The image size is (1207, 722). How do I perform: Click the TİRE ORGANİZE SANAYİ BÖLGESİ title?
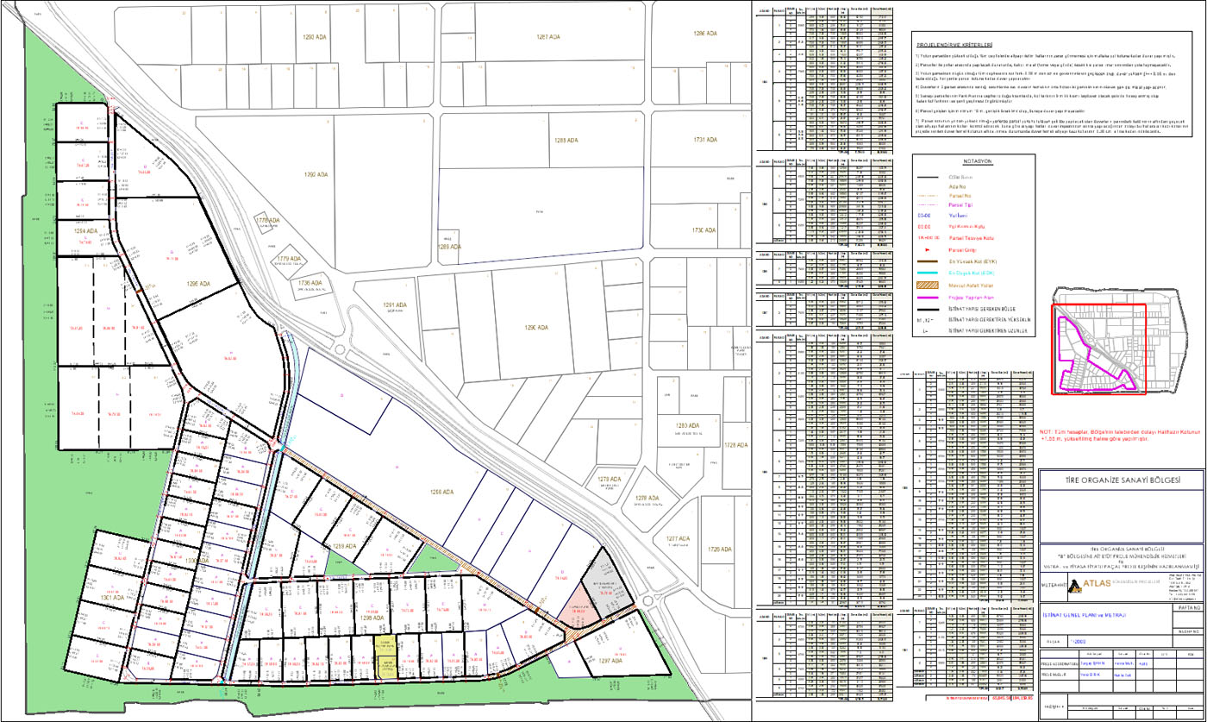[x=1121, y=480]
